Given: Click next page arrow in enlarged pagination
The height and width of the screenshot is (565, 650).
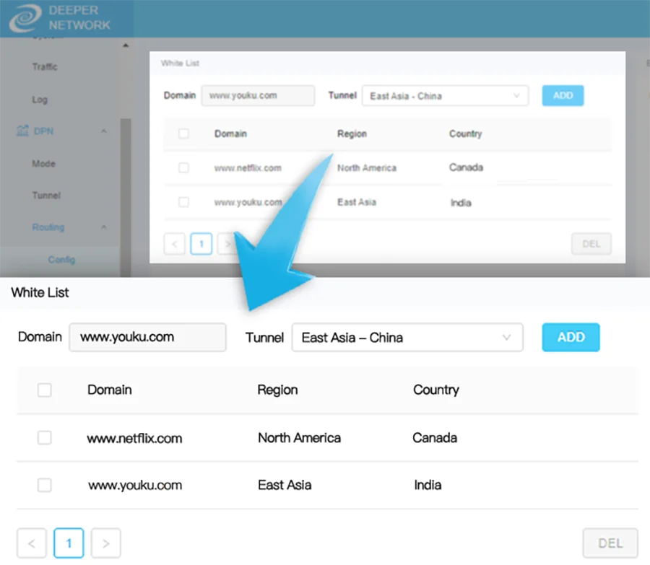Looking at the screenshot, I should coord(105,543).
